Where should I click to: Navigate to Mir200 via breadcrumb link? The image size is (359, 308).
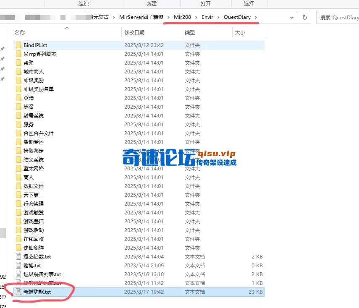coord(182,18)
